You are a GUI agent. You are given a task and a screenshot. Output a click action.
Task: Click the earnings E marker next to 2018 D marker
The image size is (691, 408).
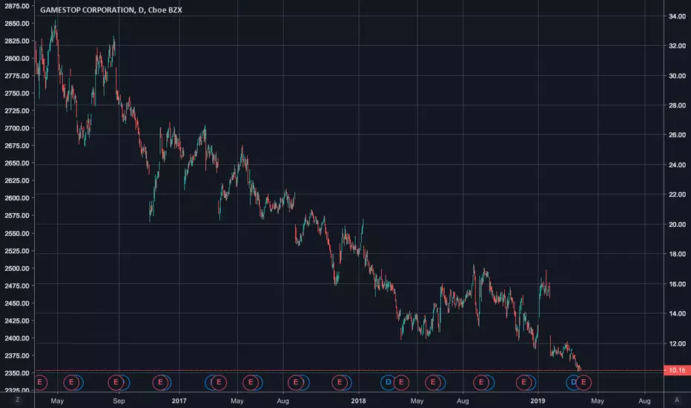(401, 382)
